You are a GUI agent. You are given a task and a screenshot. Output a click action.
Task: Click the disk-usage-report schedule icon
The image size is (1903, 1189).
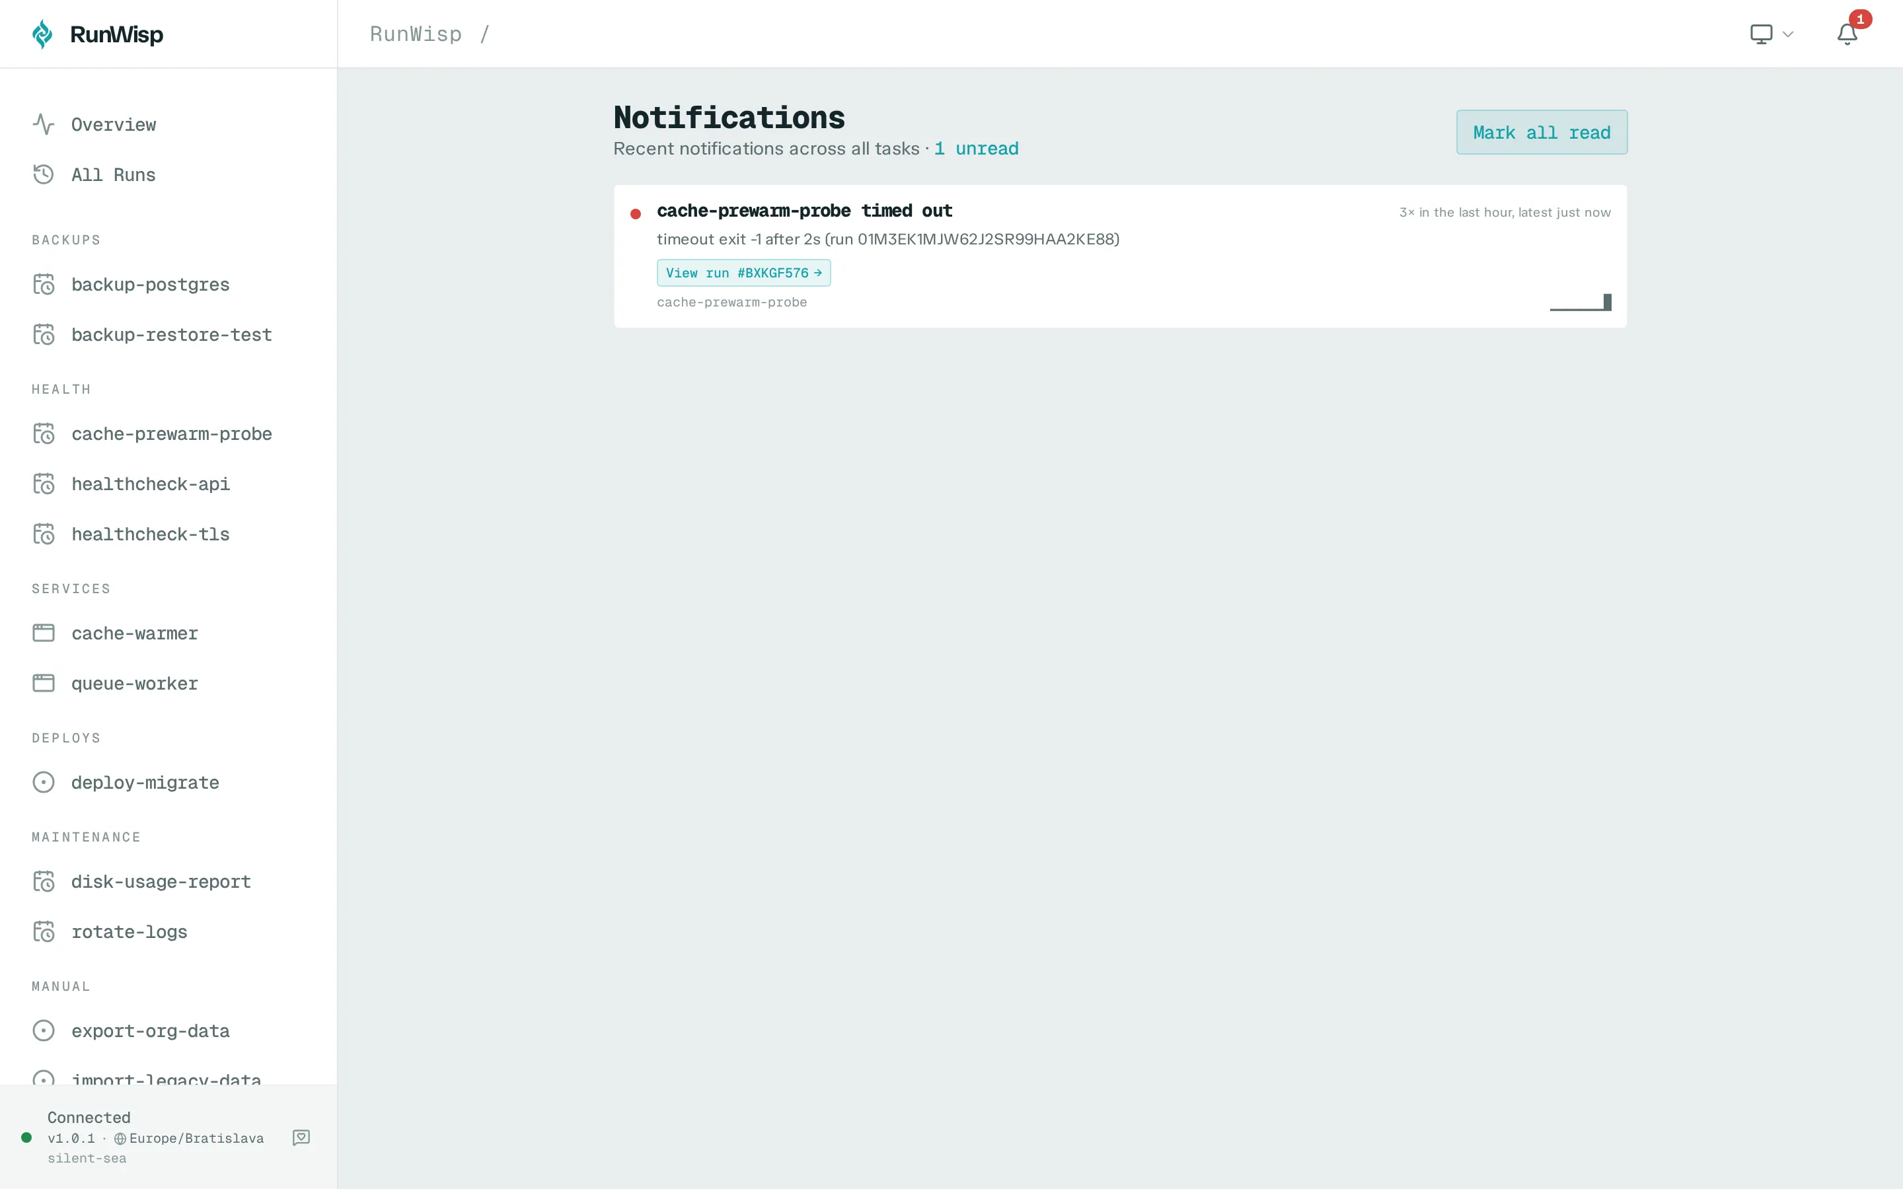[43, 882]
